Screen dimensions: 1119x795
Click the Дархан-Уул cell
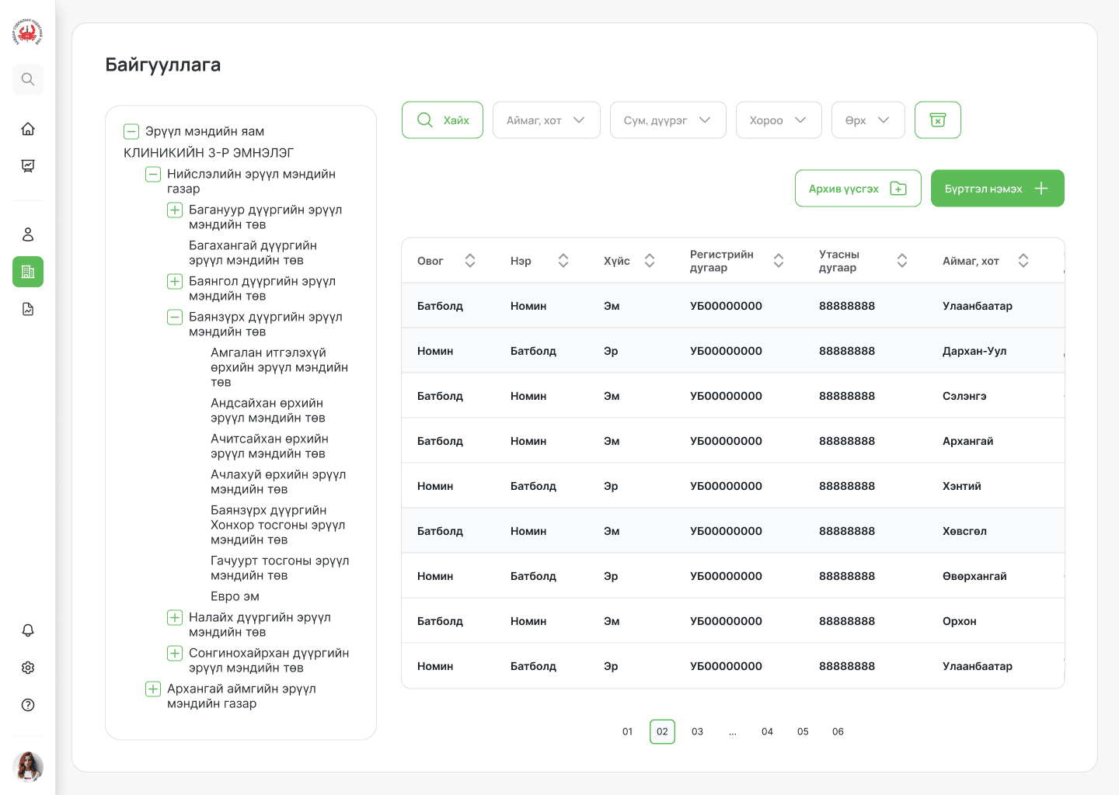(x=974, y=351)
